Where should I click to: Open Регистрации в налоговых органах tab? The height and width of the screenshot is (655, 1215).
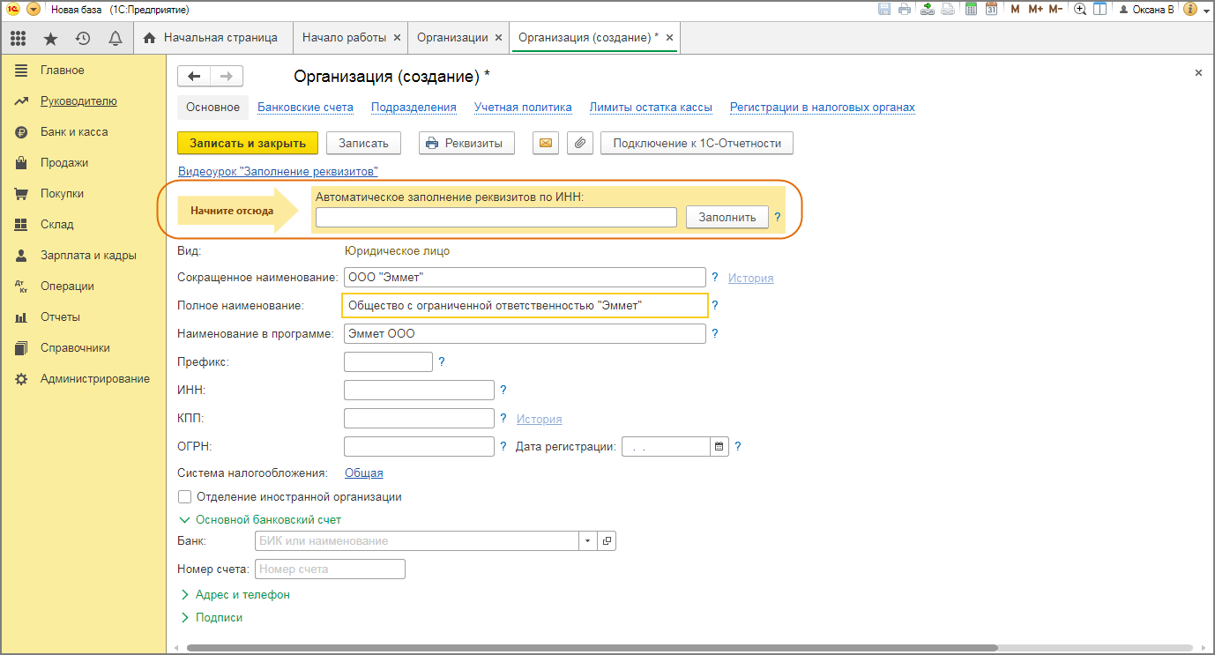tap(823, 108)
